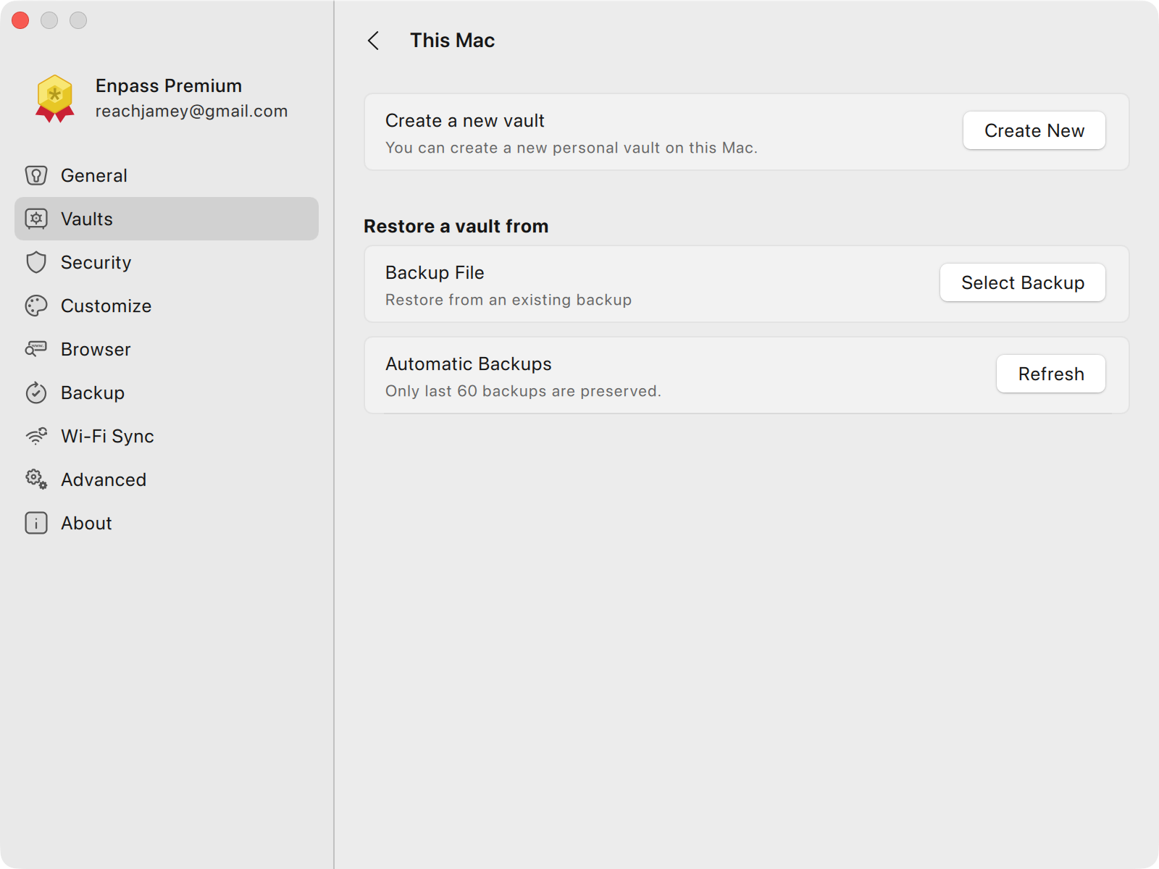The image size is (1159, 869).
Task: Show the About section
Action: point(167,523)
